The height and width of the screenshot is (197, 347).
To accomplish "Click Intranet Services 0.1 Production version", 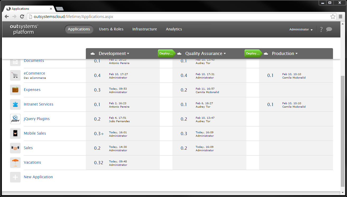I will pos(270,104).
